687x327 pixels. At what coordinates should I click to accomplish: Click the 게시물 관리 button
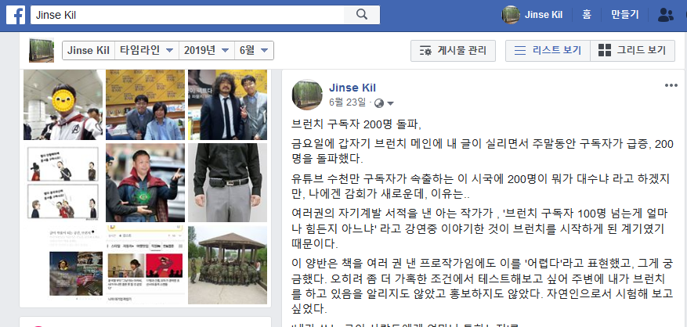click(453, 51)
